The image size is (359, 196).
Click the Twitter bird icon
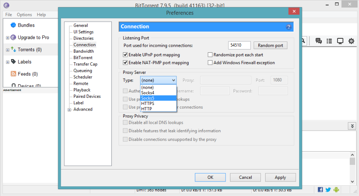[x=328, y=190]
